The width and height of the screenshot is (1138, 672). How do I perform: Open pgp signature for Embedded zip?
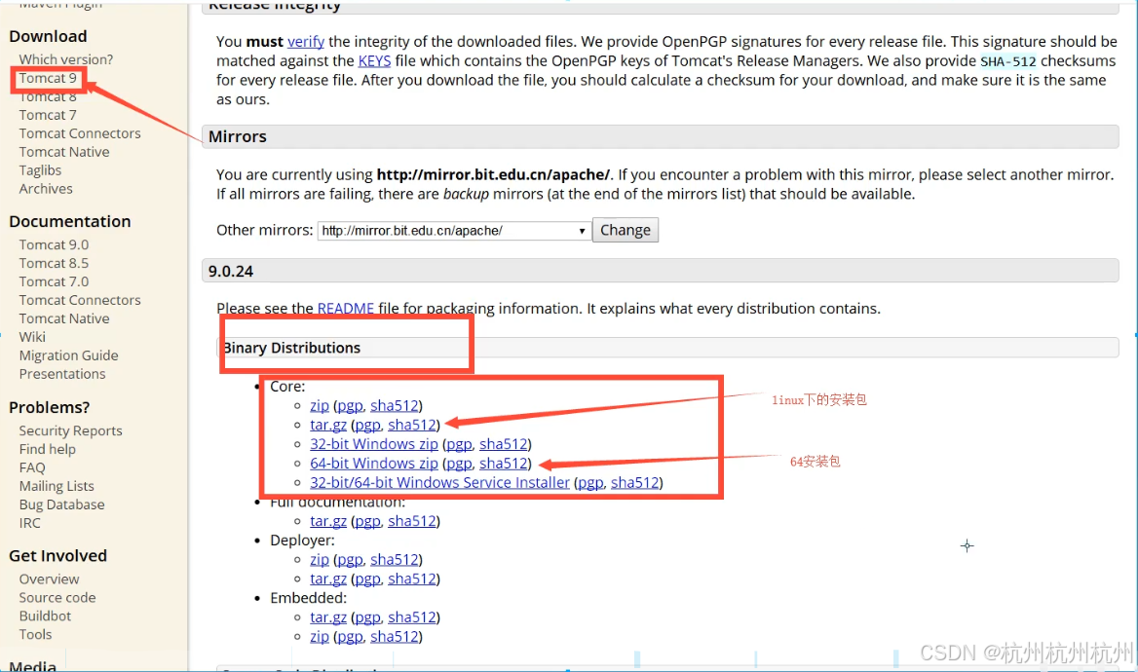click(x=350, y=636)
